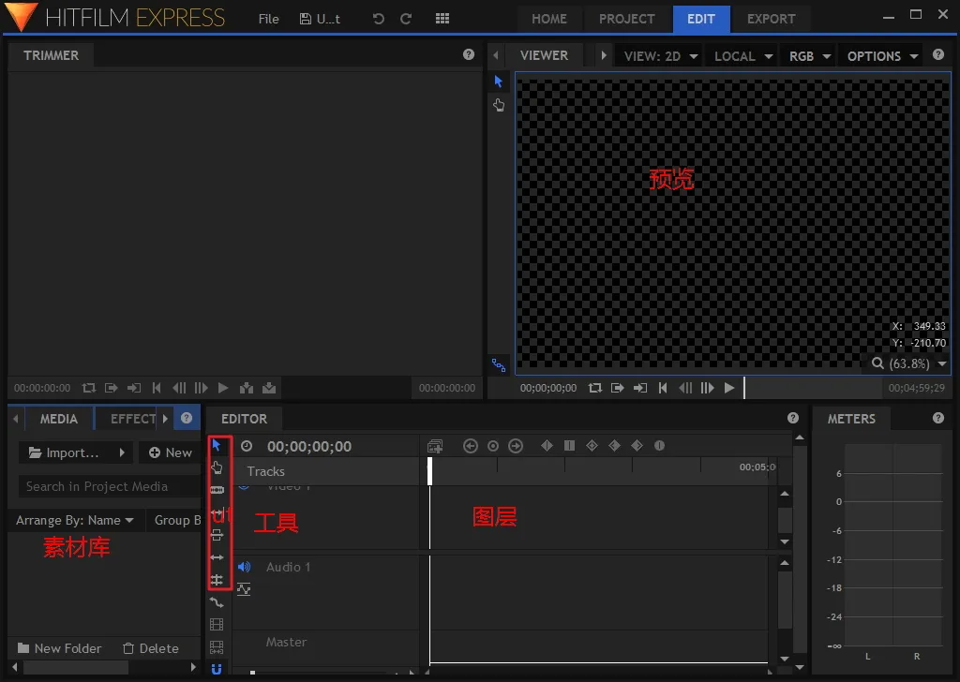The width and height of the screenshot is (960, 682).
Task: Select the Hand tool in Editor toolbar
Action: pos(217,467)
